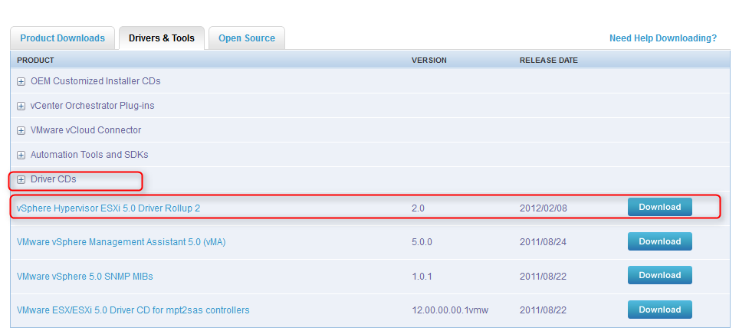Open ESX/ESXi 5.0 Driver CD for mpt2sas link
Viewport: 739px width, 331px height.
pos(133,310)
